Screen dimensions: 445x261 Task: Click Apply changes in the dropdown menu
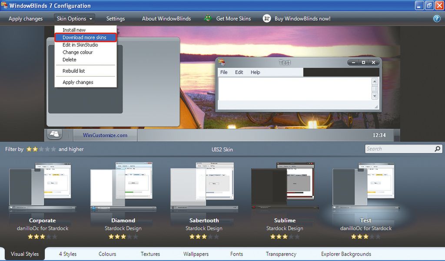pyautogui.click(x=86, y=82)
